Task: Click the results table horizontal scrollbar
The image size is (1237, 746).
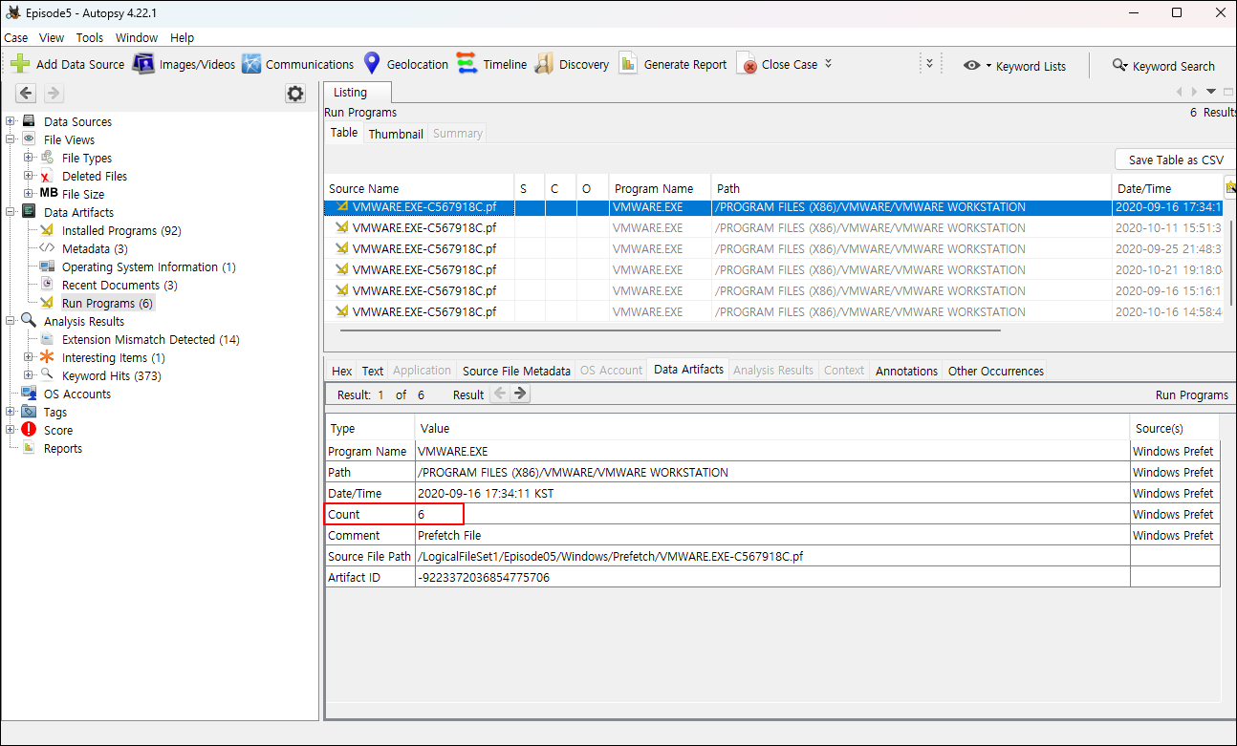Action: (x=669, y=330)
